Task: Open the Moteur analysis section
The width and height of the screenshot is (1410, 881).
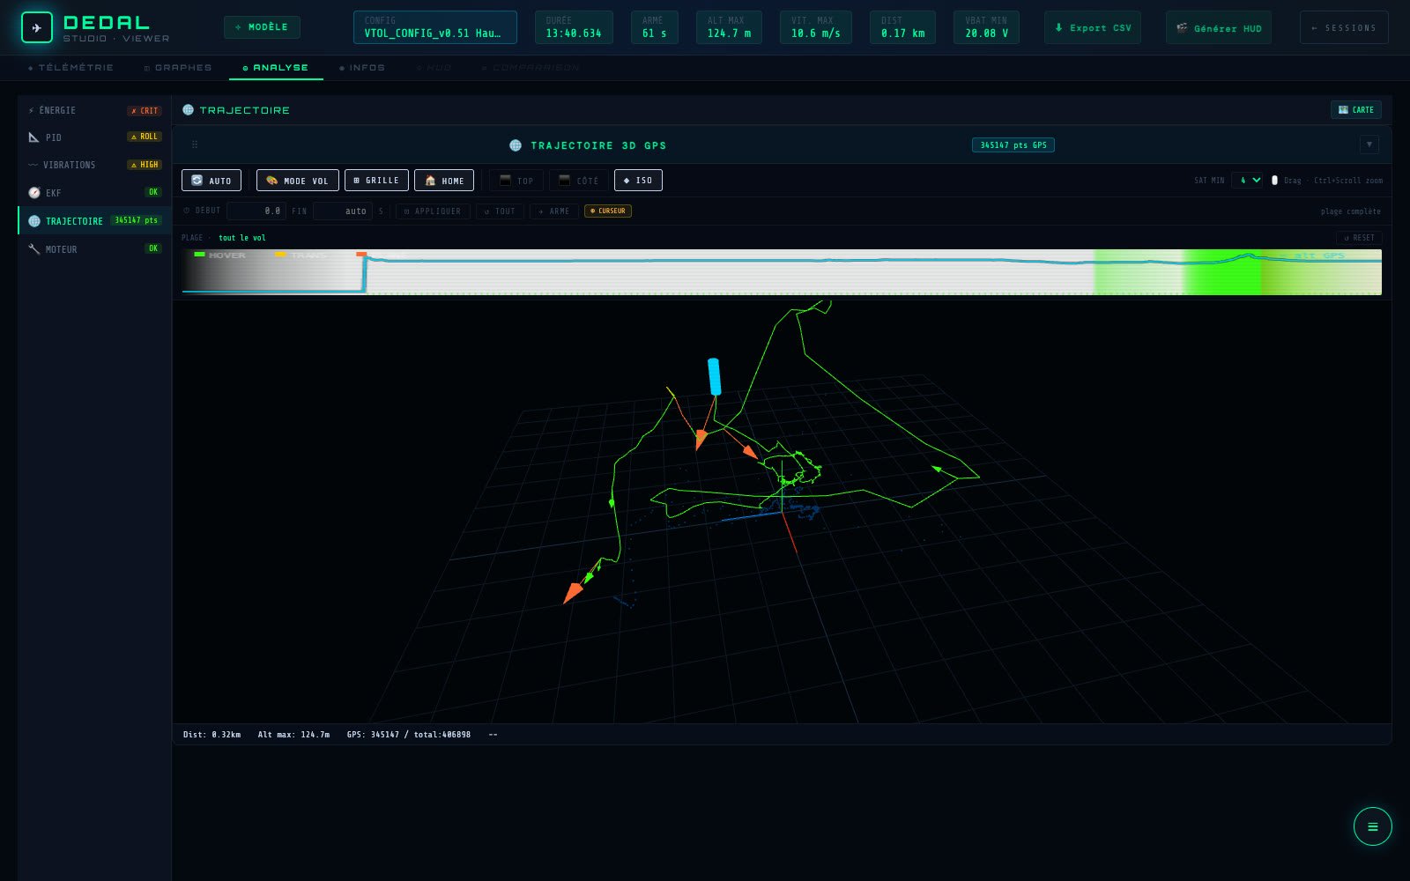Action: [x=94, y=249]
